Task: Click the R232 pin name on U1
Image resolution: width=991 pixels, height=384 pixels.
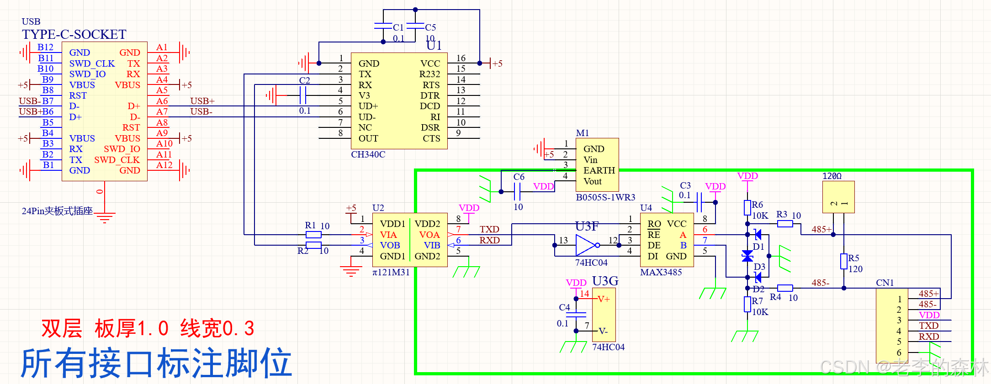Action: pos(430,74)
